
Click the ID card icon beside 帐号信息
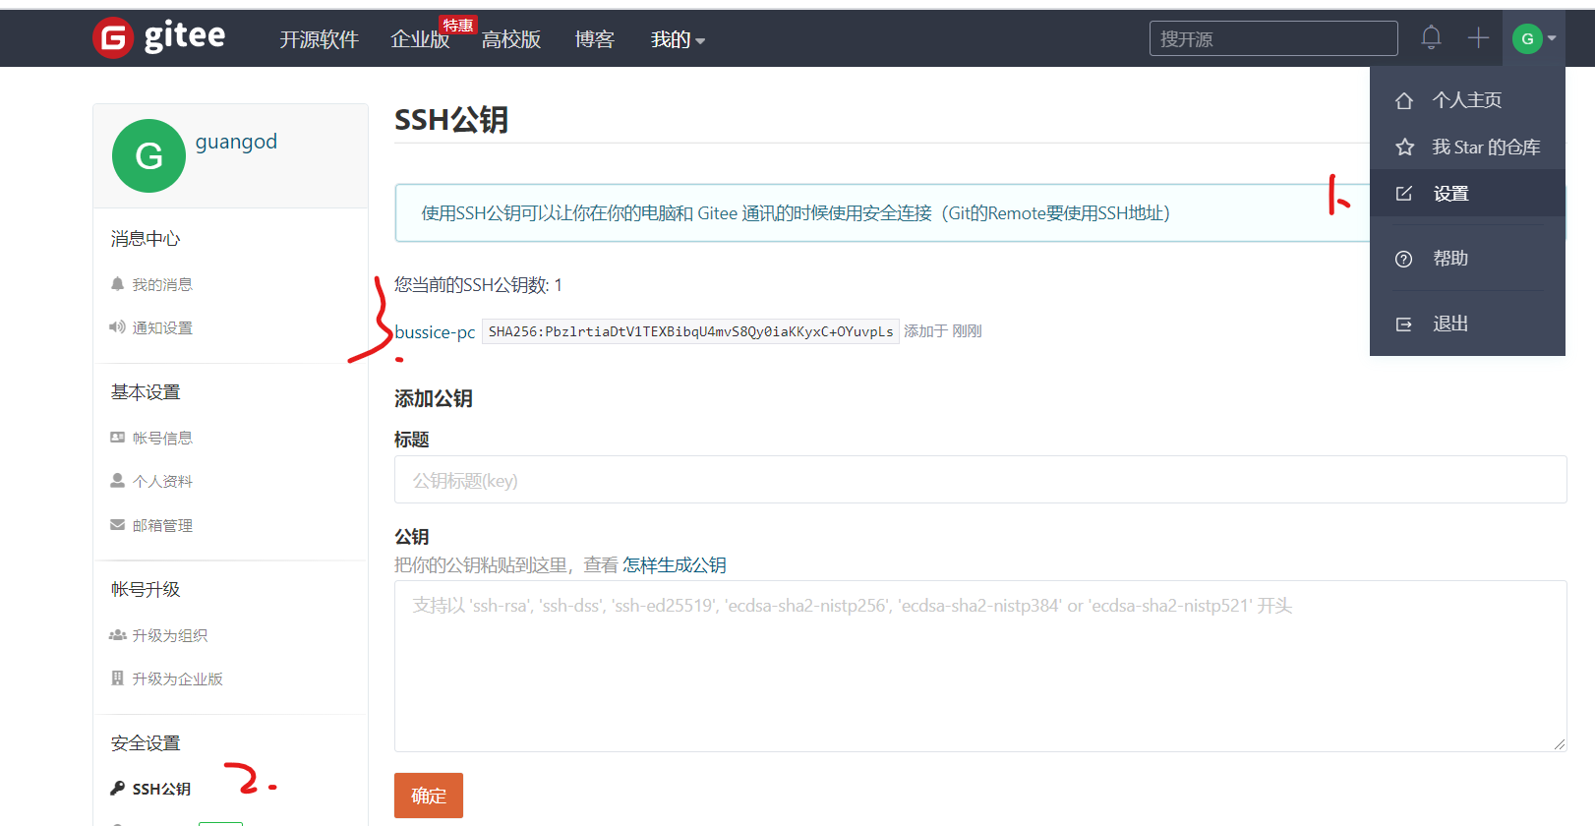pos(118,438)
